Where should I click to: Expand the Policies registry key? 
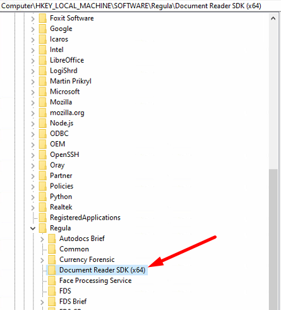[x=33, y=187]
